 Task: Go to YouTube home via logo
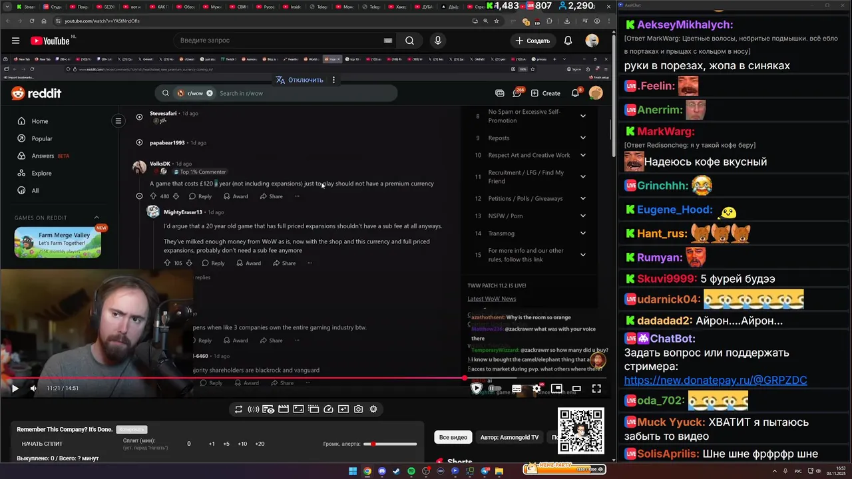pyautogui.click(x=50, y=41)
